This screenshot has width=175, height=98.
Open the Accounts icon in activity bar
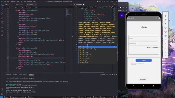2,90
